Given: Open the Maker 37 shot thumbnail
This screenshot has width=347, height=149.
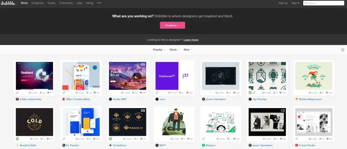Looking at the screenshot, I should tap(127, 122).
